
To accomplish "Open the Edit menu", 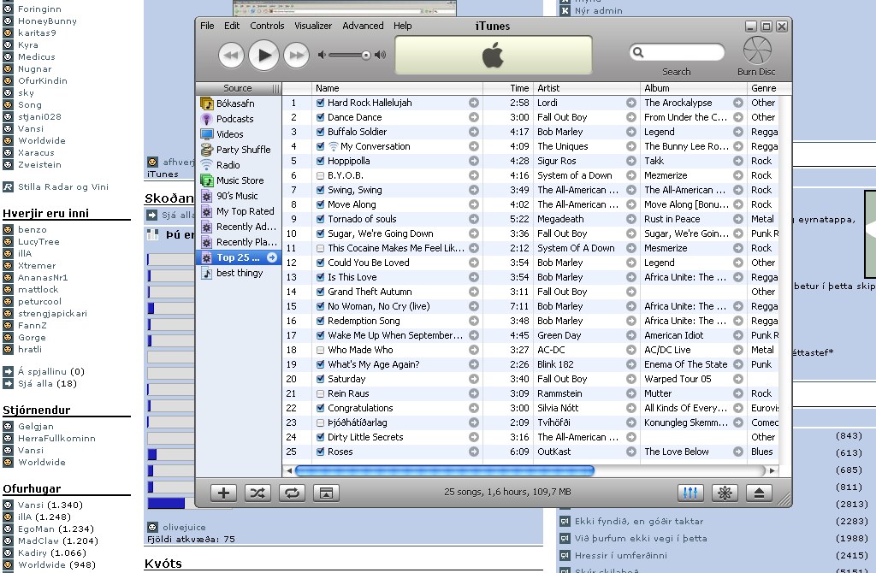I will click(x=232, y=26).
